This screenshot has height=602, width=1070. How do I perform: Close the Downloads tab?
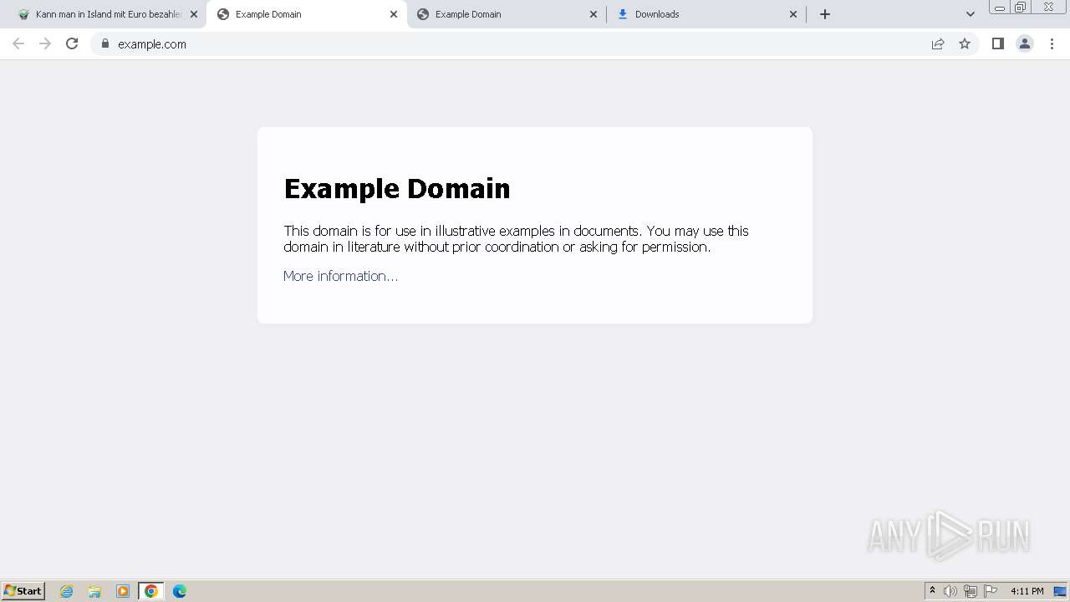click(793, 14)
